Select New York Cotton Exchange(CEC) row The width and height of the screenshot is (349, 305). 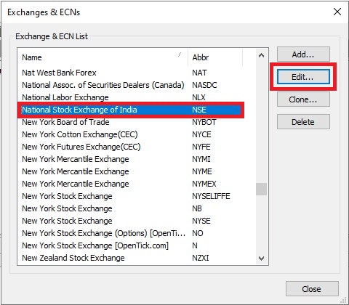coord(131,134)
